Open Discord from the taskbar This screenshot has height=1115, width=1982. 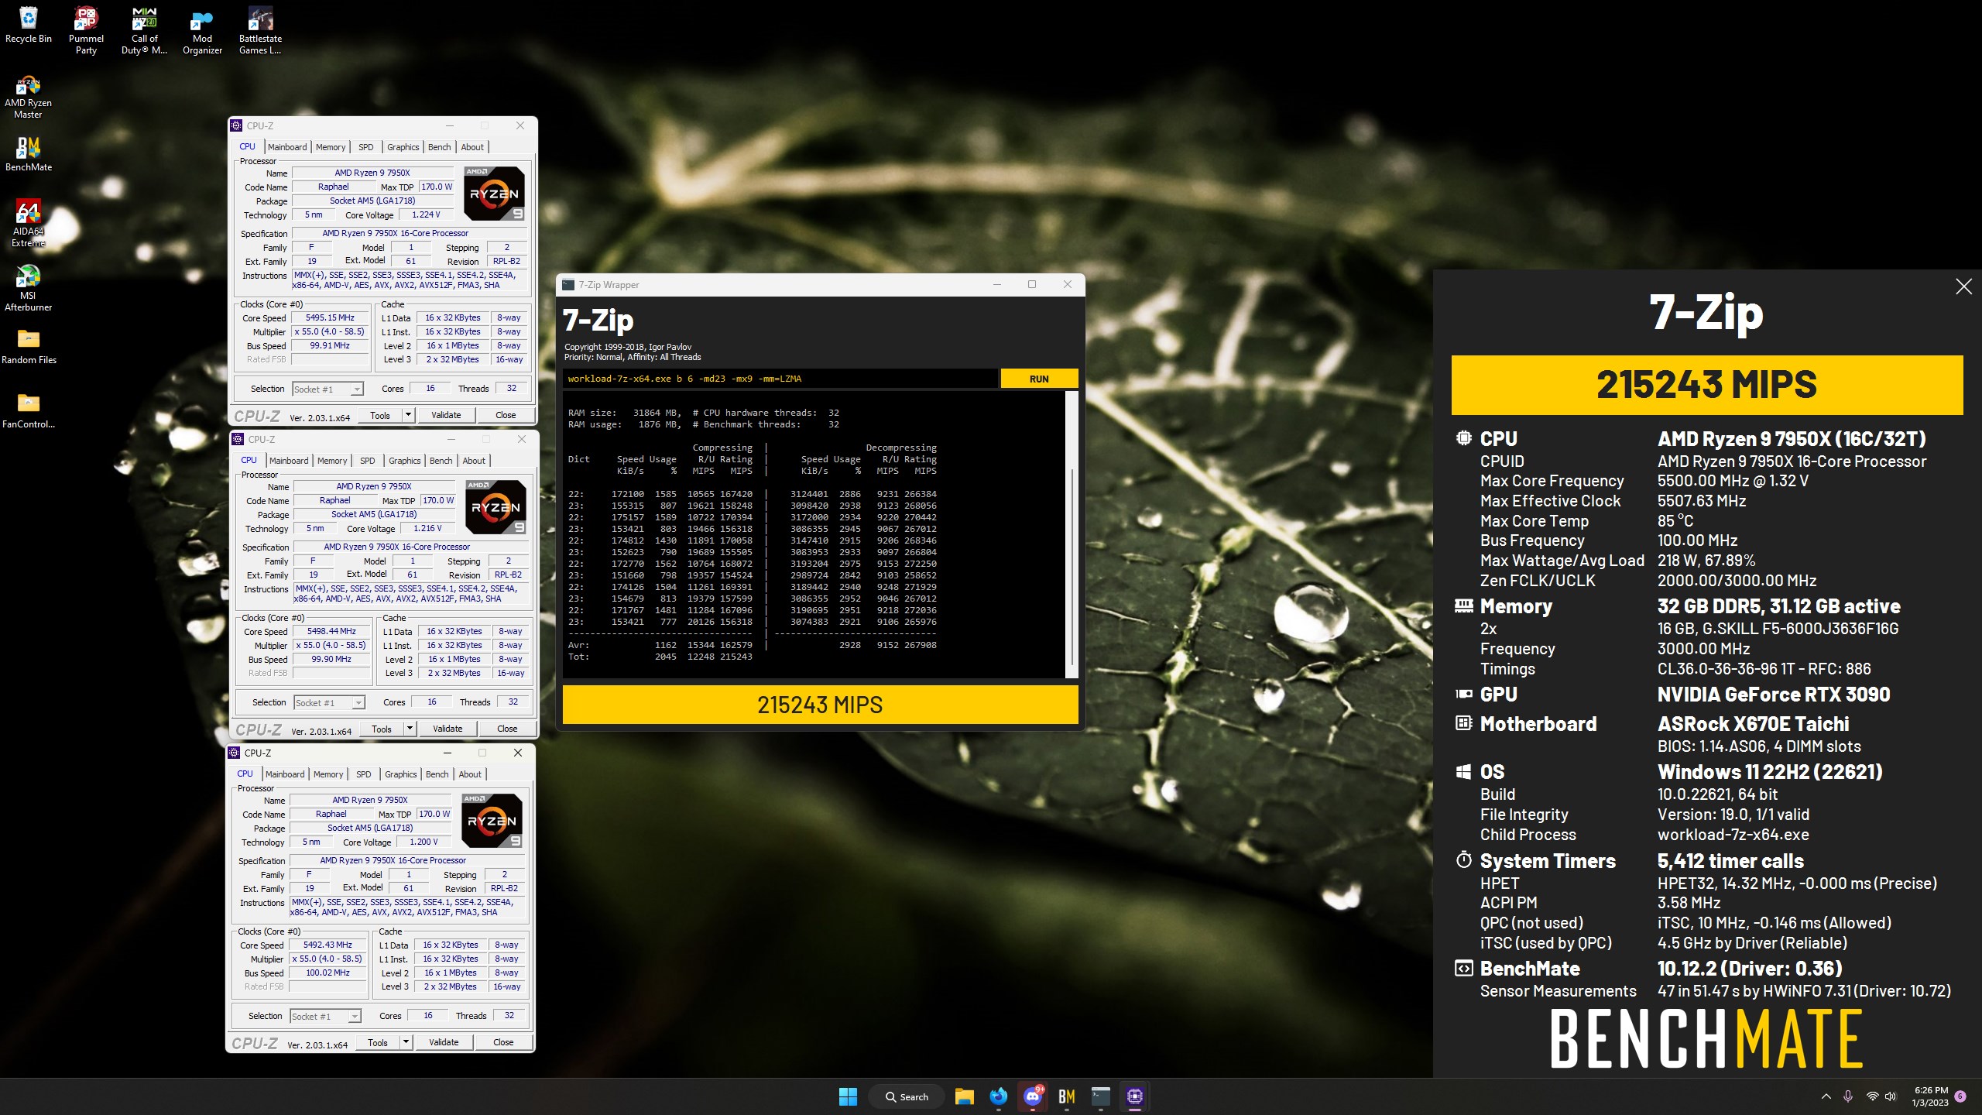pyautogui.click(x=1033, y=1096)
